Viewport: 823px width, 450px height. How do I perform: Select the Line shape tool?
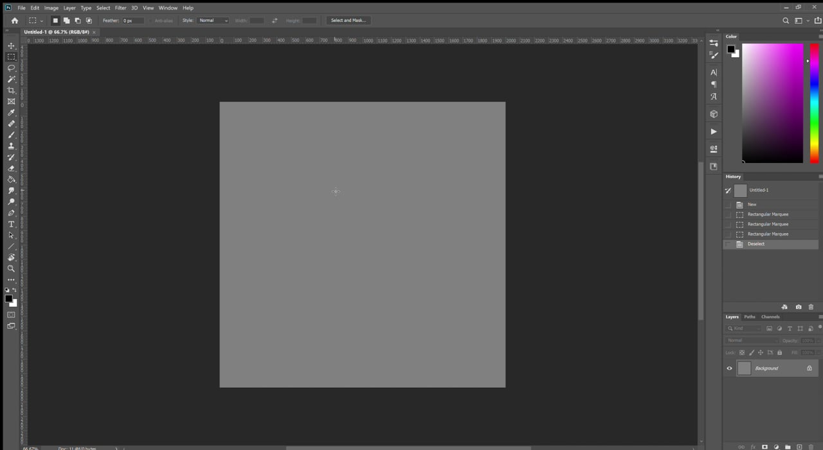[11, 247]
